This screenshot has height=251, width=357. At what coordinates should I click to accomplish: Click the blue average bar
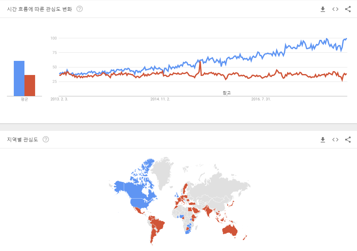tap(19, 78)
